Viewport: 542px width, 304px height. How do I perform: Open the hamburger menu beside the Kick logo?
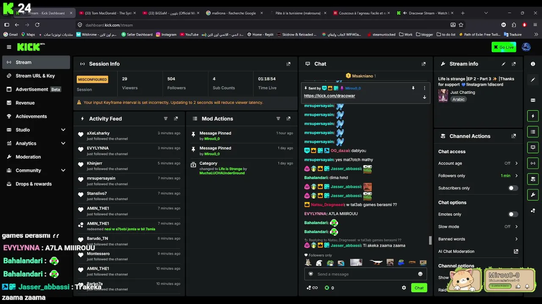[x=9, y=47]
